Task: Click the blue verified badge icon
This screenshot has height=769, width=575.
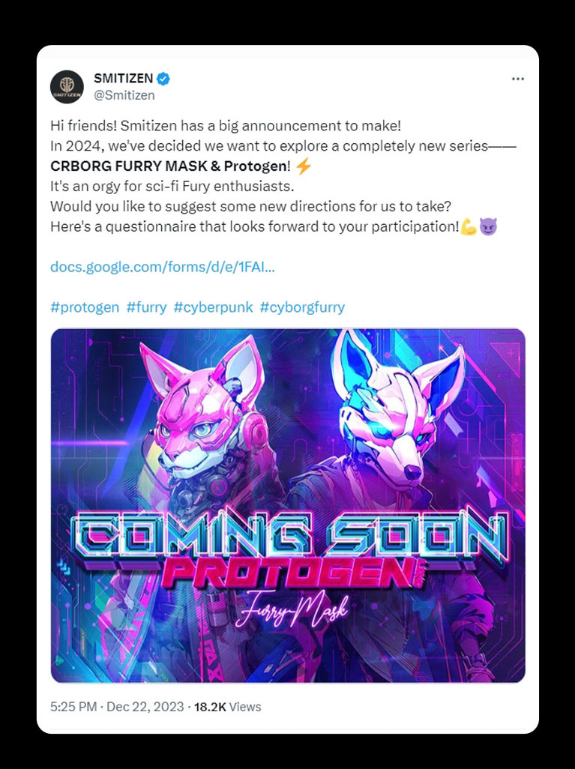Action: click(163, 79)
